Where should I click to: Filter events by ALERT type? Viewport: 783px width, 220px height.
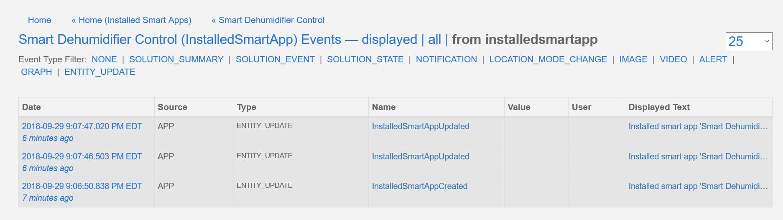pyautogui.click(x=713, y=59)
